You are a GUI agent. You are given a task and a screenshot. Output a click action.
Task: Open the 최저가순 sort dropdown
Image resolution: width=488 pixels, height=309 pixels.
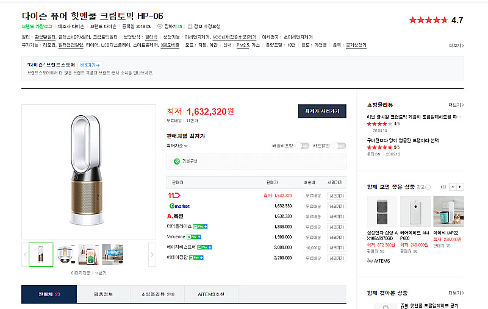pos(177,146)
